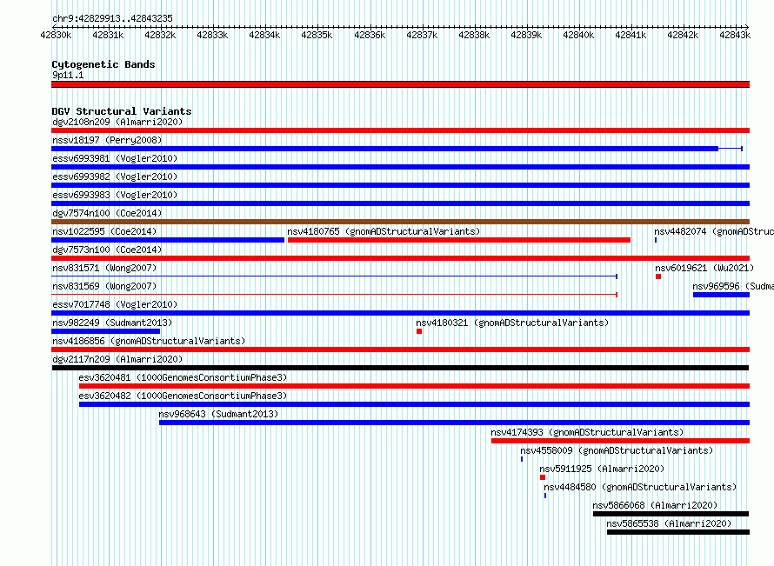The width and height of the screenshot is (774, 566).
Task: Click the essv6993983 (Vogler2010) label
Action: point(115,195)
